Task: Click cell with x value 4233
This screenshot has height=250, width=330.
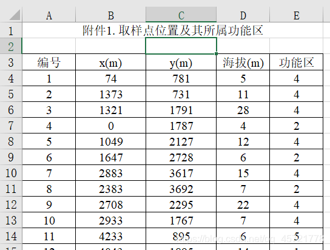Action: [x=110, y=235]
